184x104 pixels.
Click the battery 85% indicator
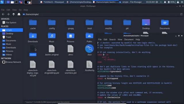tap(171, 2)
